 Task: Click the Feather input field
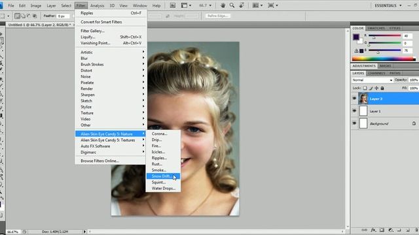tap(64, 16)
